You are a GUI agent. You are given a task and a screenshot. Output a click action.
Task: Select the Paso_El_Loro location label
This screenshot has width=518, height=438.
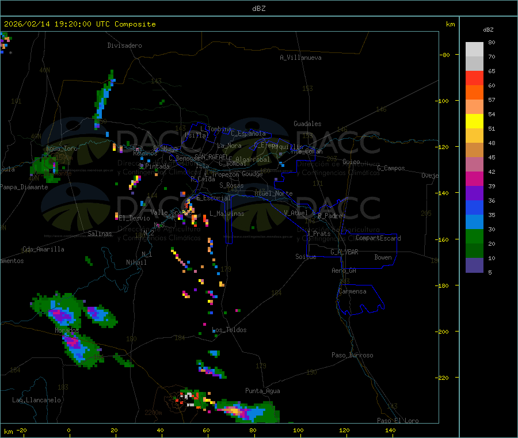coord(398,421)
